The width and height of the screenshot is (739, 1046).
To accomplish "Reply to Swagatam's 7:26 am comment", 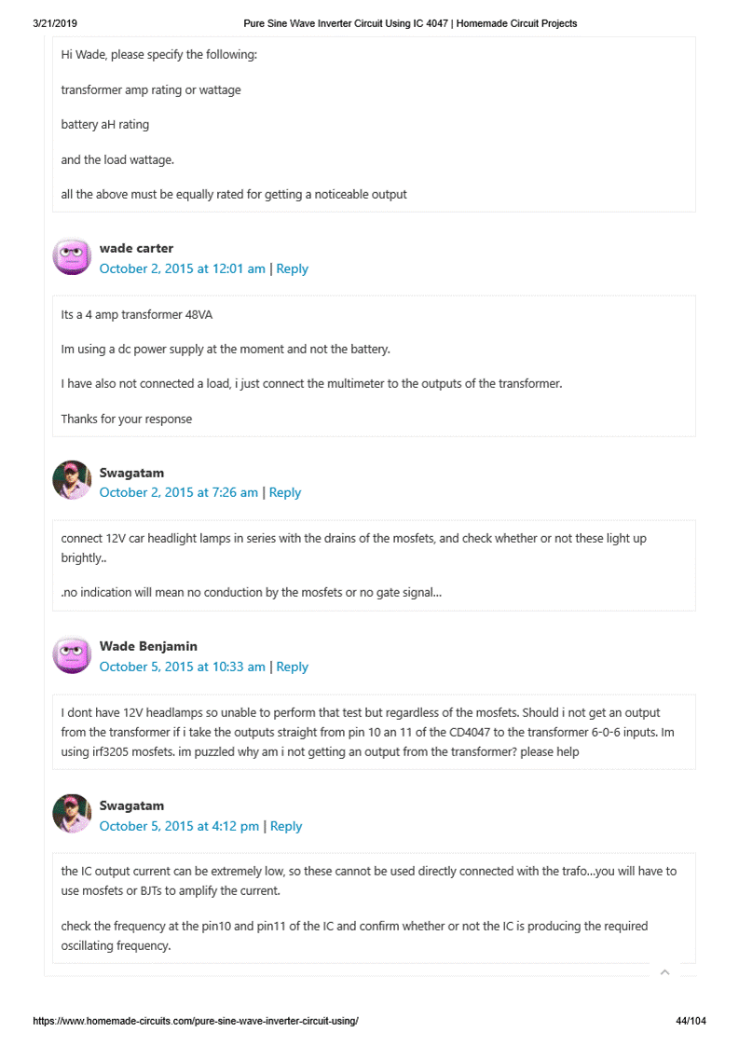I will pos(285,492).
